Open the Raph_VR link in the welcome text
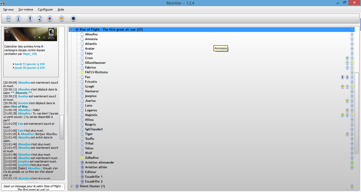361x192 pixels. point(29,54)
